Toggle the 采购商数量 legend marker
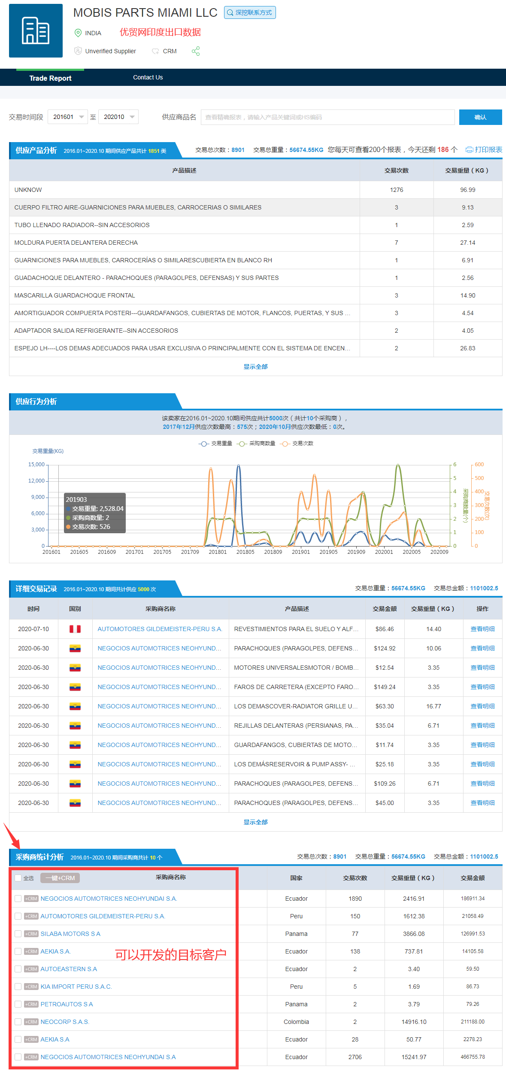 click(242, 443)
